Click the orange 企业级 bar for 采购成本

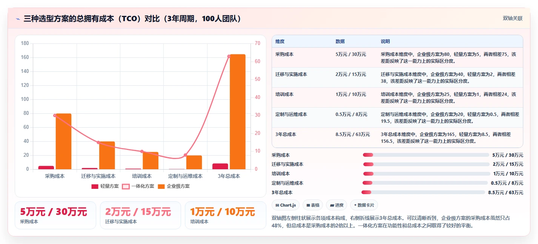64,141
